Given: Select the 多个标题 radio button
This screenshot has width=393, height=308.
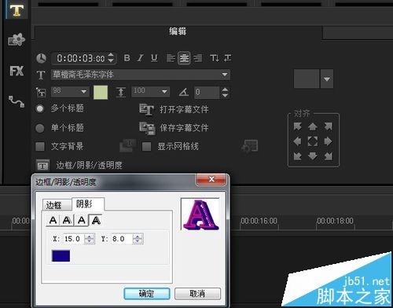Looking at the screenshot, I should (40, 108).
